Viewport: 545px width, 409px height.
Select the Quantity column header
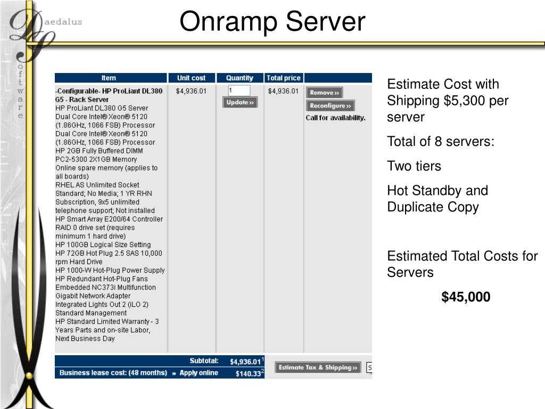coord(240,78)
